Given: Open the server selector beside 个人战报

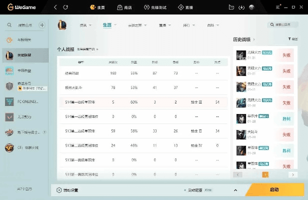Looking at the screenshot, I should pyautogui.click(x=87, y=49).
